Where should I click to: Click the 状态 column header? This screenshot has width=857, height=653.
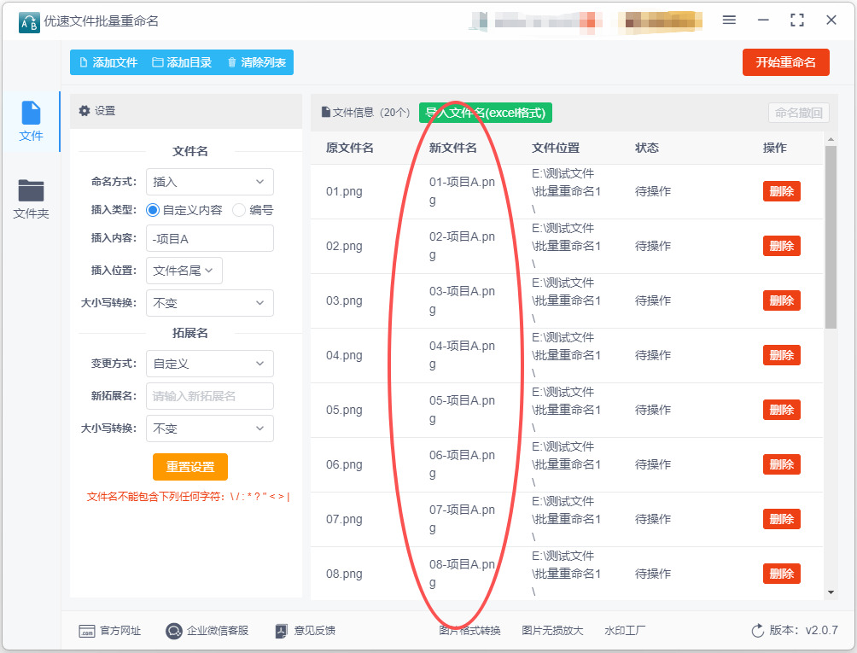[647, 148]
